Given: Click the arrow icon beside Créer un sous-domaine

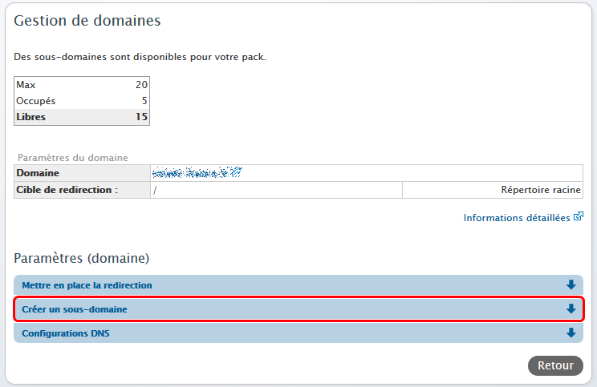Looking at the screenshot, I should [571, 308].
